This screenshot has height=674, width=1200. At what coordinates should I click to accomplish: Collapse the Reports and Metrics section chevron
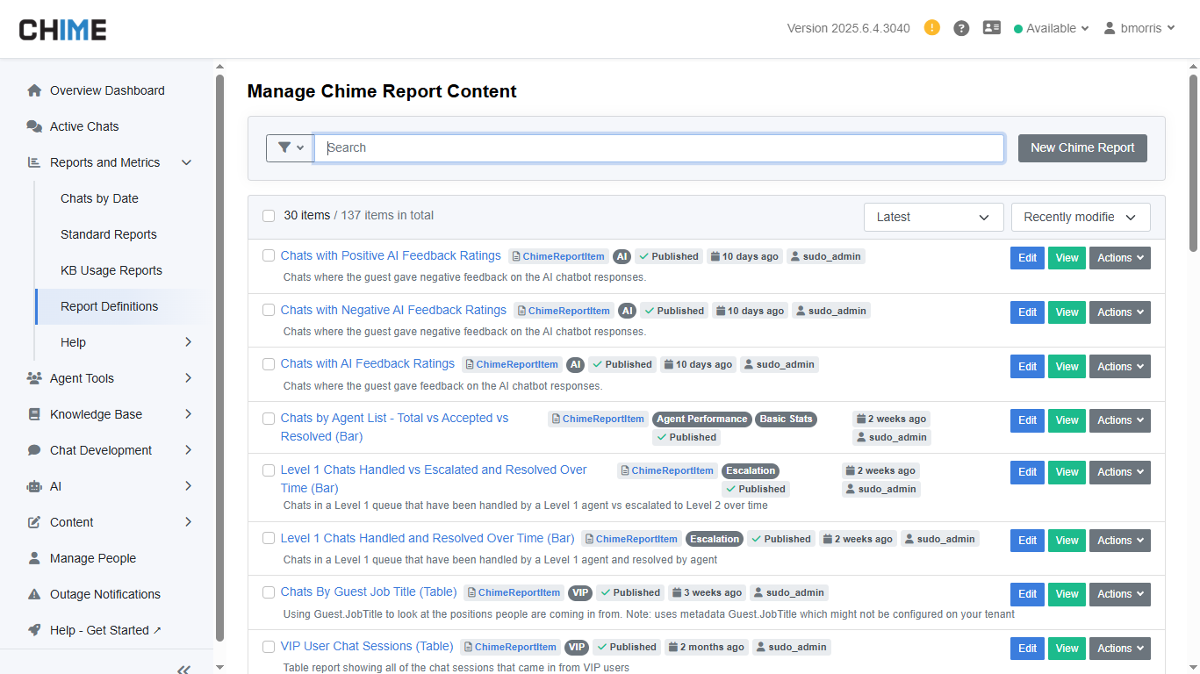pyautogui.click(x=186, y=162)
